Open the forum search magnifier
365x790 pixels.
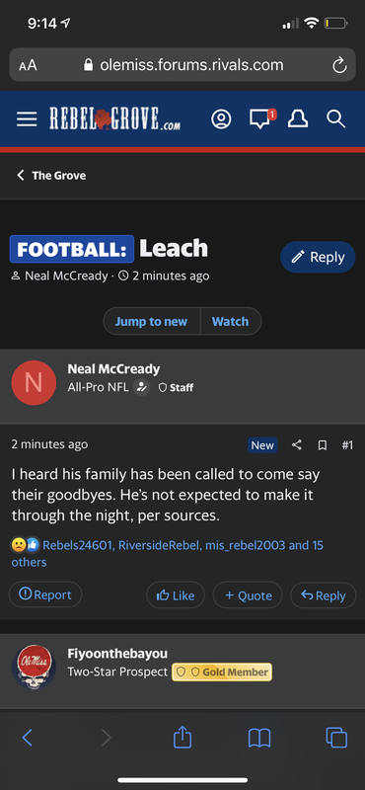click(x=335, y=118)
